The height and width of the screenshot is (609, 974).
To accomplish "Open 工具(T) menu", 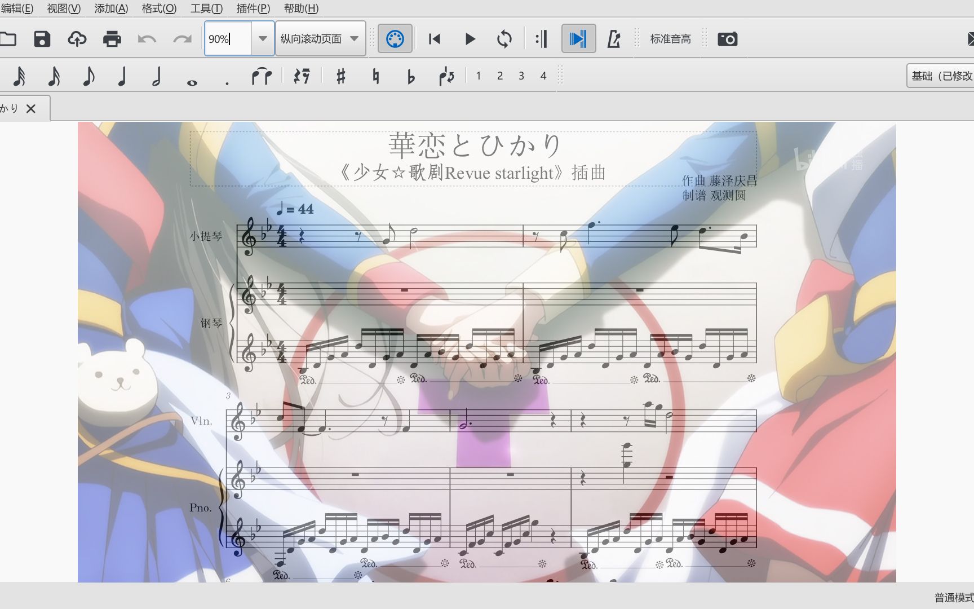I will pos(206,8).
